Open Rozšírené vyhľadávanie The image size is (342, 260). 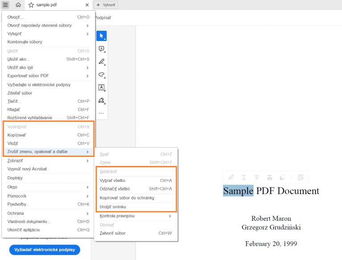pyautogui.click(x=48, y=118)
